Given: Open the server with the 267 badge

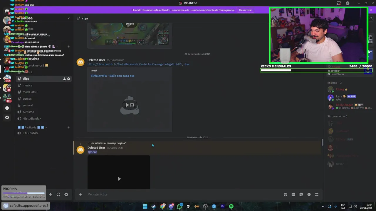Looking at the screenshot, I should coord(7,79).
